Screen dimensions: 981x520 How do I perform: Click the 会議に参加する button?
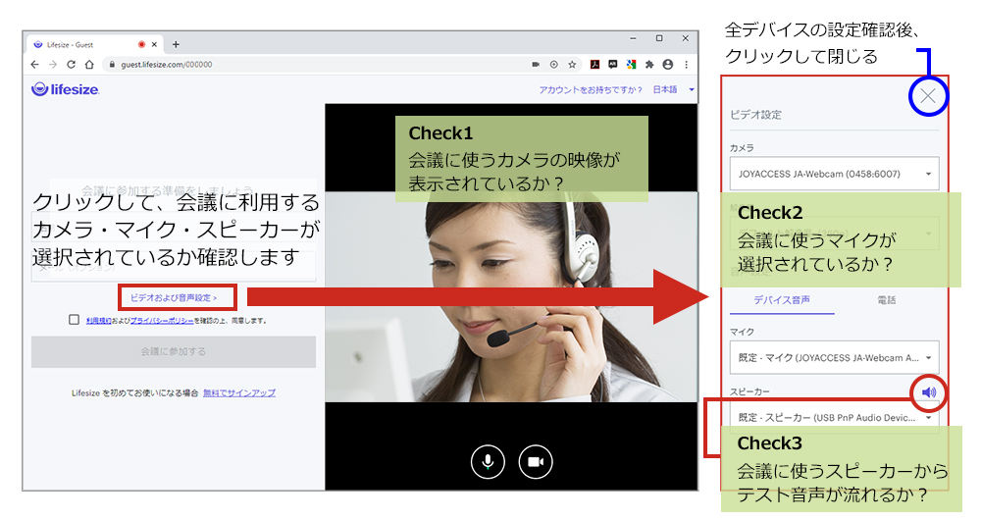point(174,351)
